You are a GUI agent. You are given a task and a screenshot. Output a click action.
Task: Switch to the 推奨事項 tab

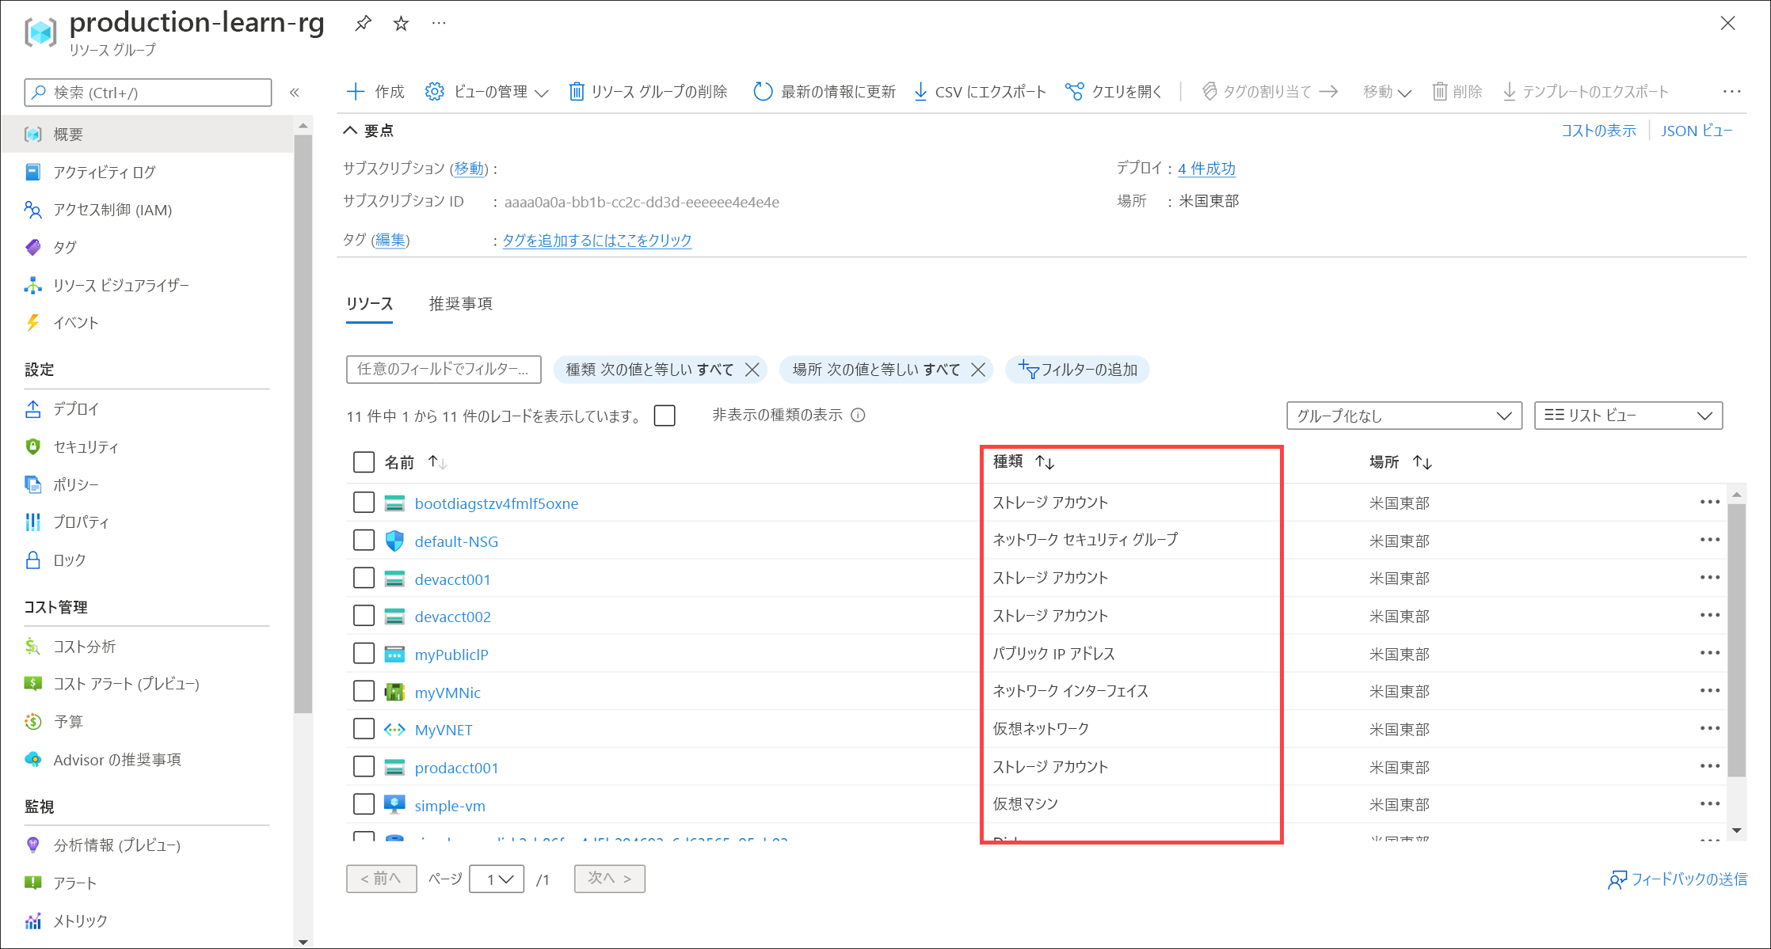(461, 304)
